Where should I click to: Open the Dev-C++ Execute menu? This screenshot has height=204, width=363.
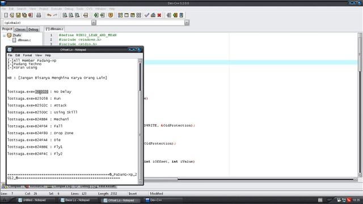[x=57, y=9]
